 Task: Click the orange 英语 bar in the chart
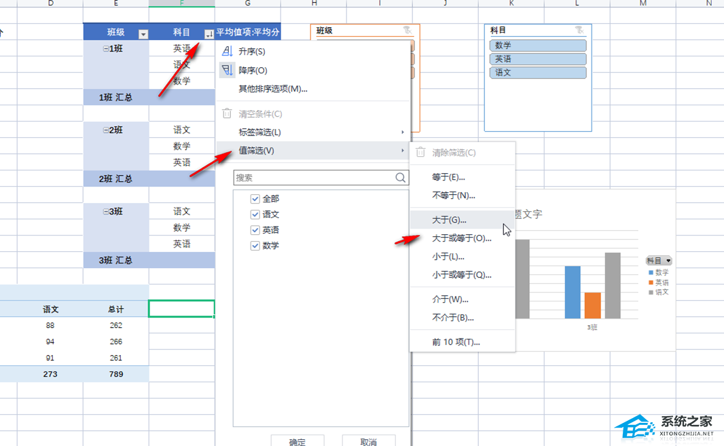tap(592, 305)
